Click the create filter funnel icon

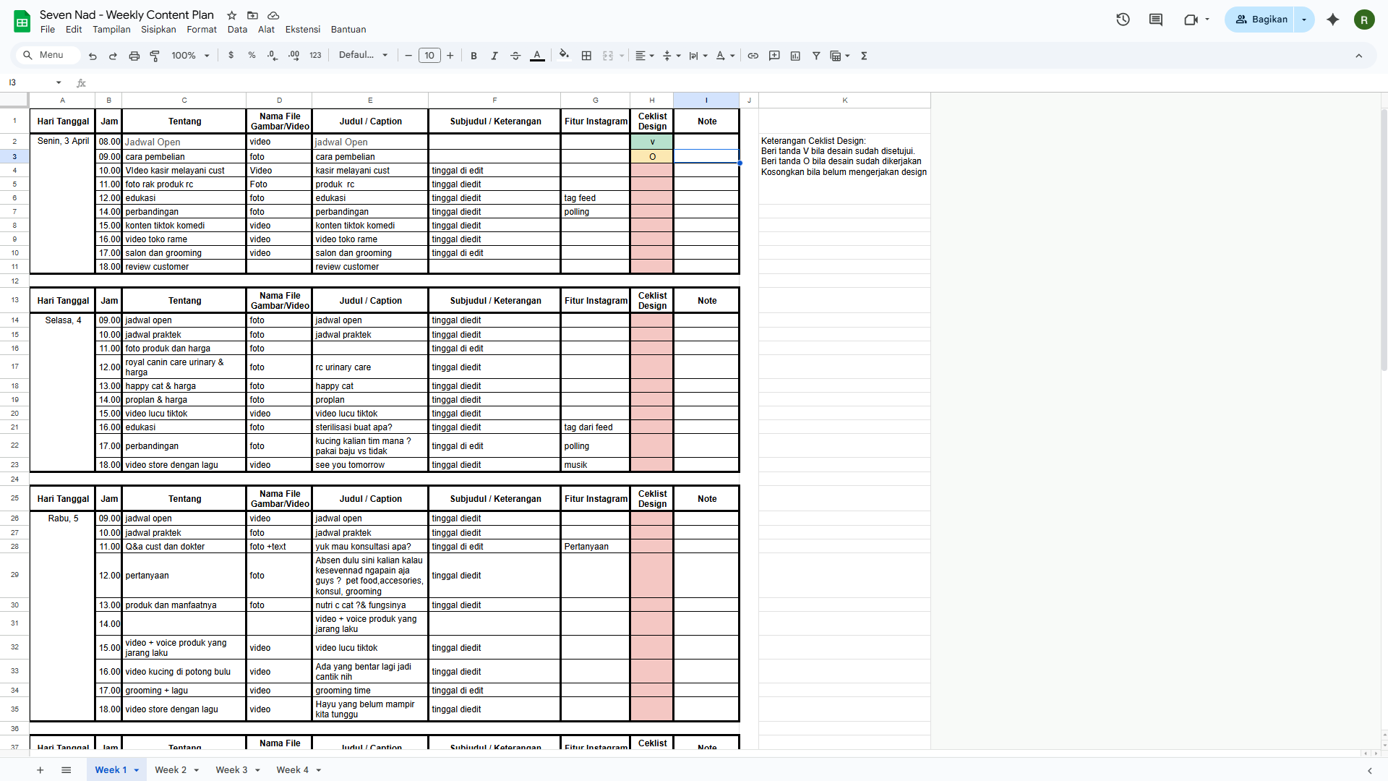coord(816,56)
